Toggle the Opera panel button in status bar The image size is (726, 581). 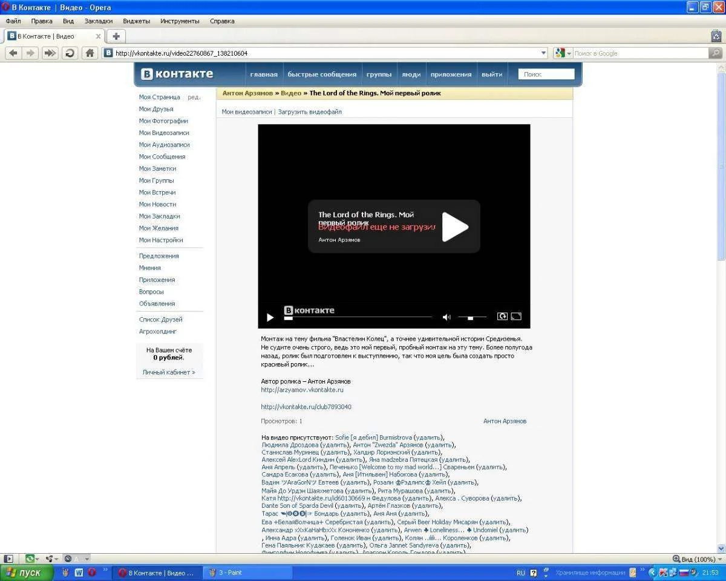pyautogui.click(x=8, y=559)
